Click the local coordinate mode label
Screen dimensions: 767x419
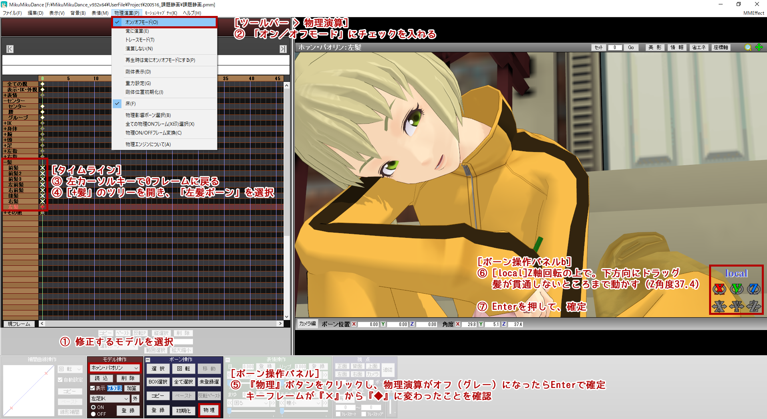pos(736,273)
